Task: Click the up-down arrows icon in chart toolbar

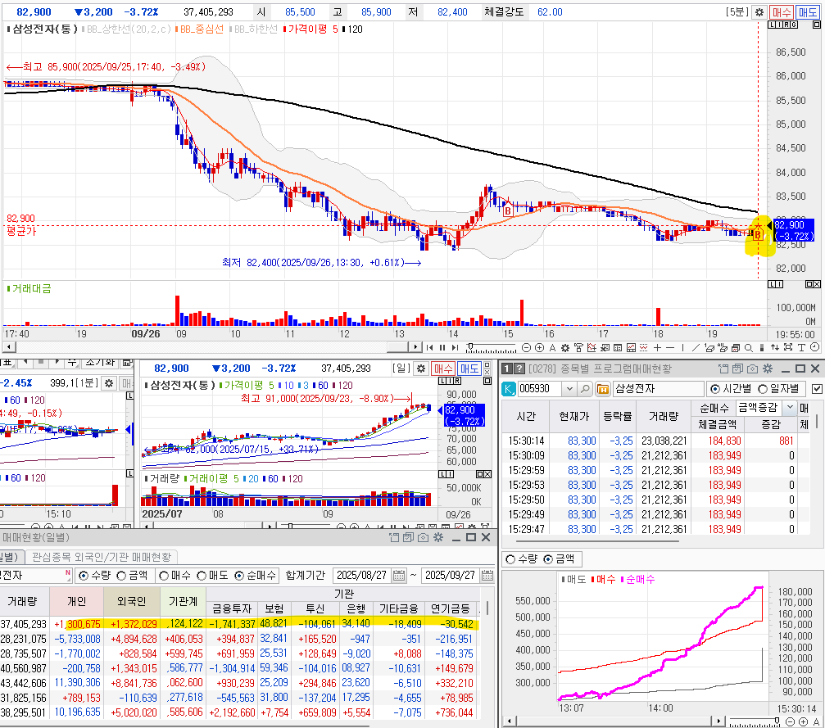Action: click(x=775, y=348)
